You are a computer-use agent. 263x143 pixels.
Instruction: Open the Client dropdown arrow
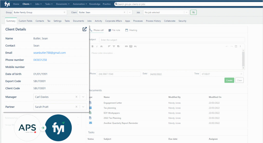click(x=130, y=12)
